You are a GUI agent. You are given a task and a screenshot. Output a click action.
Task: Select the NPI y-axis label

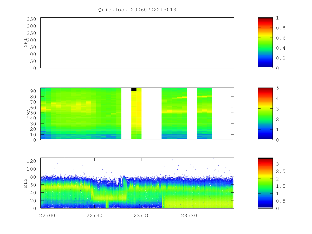click(x=25, y=43)
